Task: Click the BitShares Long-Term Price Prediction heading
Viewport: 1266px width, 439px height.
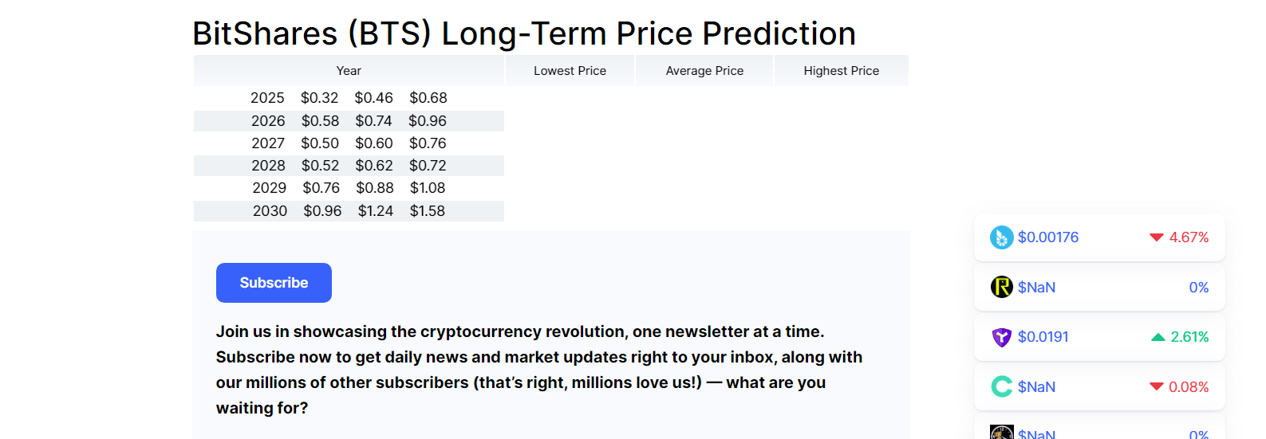Action: (524, 33)
